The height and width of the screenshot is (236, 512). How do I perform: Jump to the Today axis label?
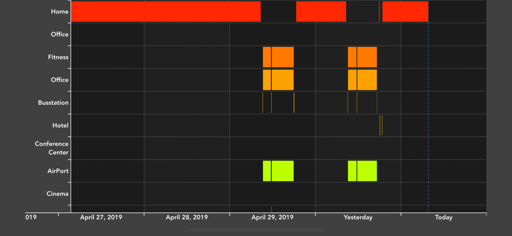click(x=443, y=218)
